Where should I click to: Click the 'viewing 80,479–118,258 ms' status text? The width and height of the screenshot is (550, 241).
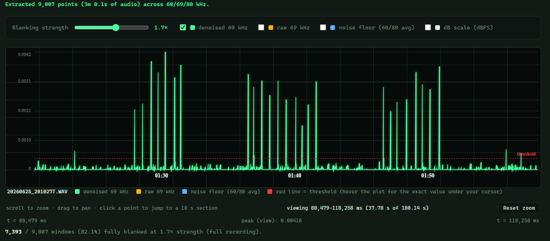click(358, 208)
